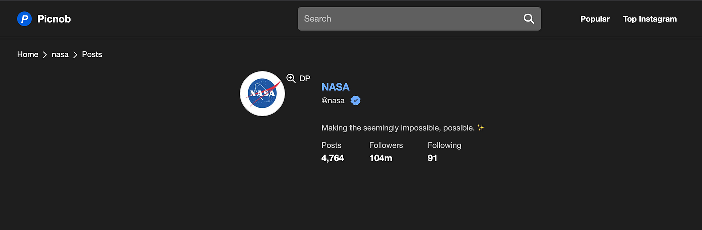Click the Picnob brand name text
The width and height of the screenshot is (702, 230).
coord(54,19)
